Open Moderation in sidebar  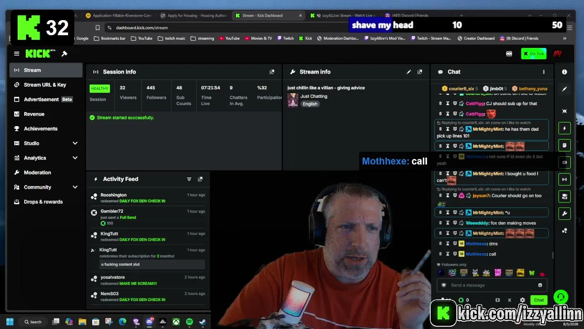[x=46, y=172]
